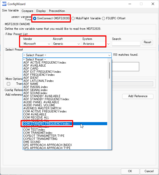
Task: Select COM ACTIVE FREQUENCY:index preset
Action: click(x=65, y=111)
